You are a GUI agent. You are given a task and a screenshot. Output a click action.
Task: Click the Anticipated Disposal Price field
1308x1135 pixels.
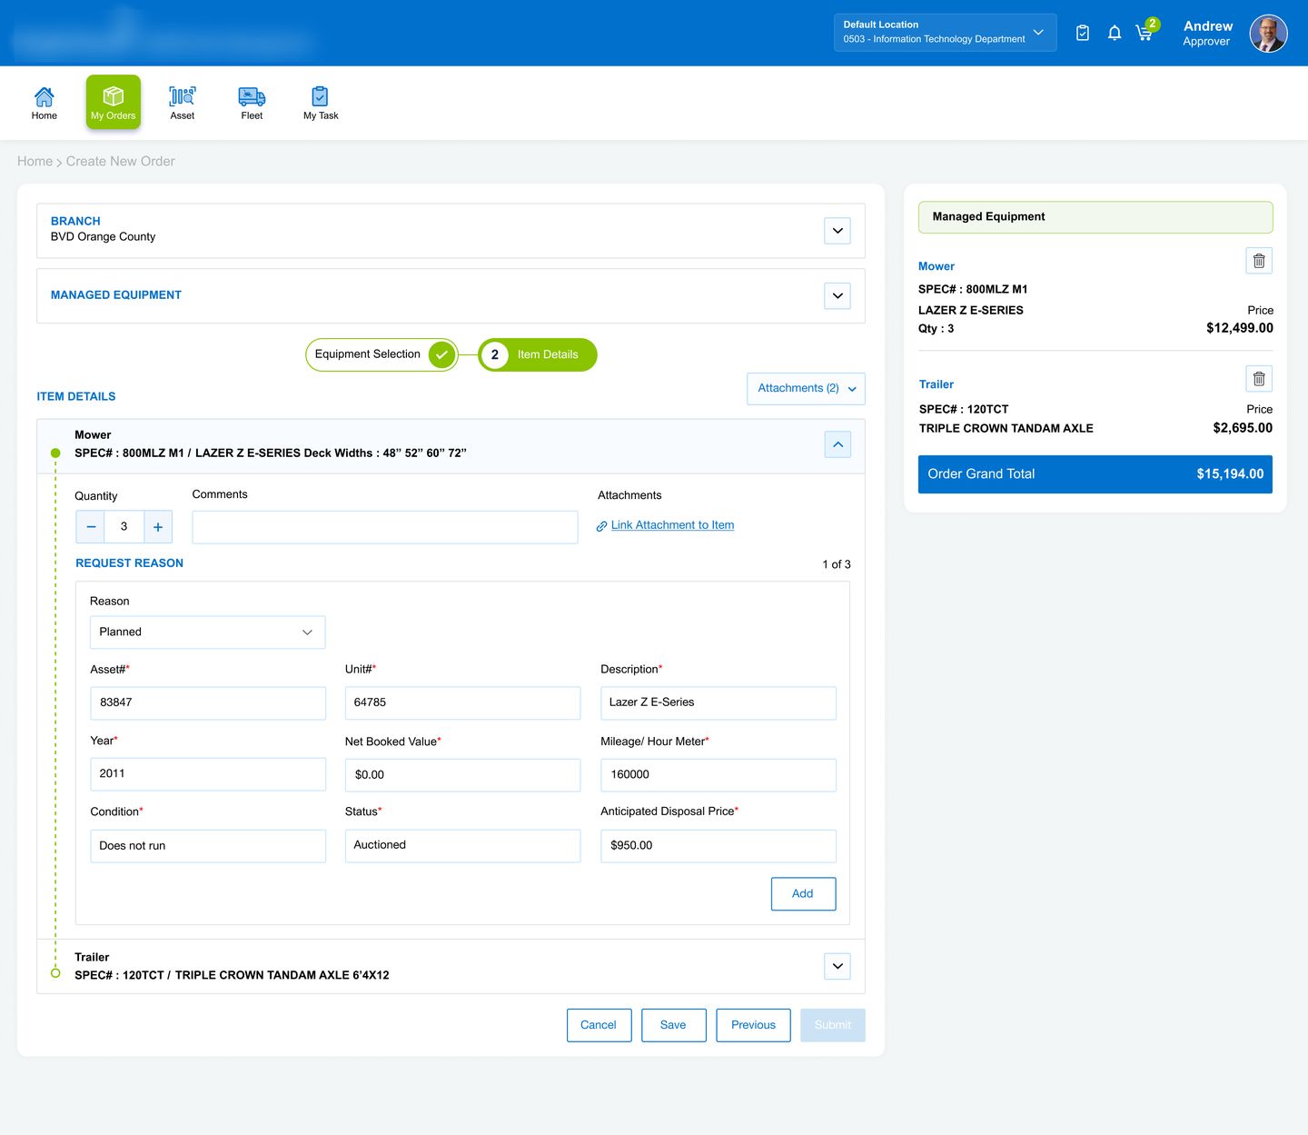718,846
